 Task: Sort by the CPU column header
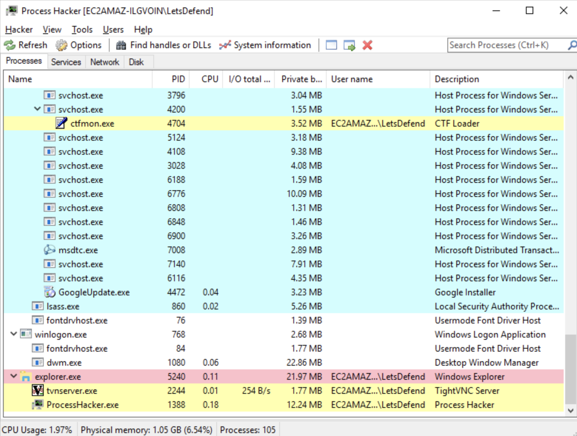click(x=206, y=79)
